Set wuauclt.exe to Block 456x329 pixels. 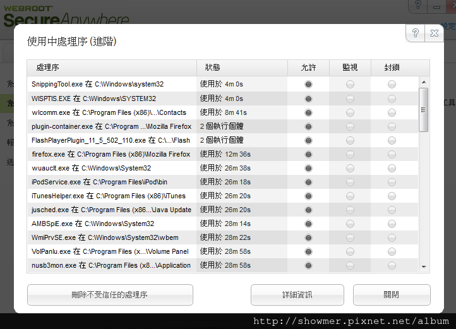coord(392,168)
